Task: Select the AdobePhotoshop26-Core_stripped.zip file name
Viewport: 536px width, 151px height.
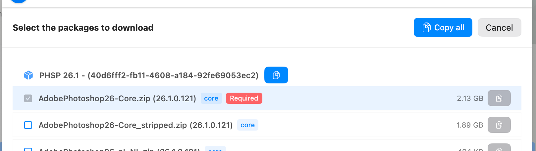Action: click(x=135, y=125)
